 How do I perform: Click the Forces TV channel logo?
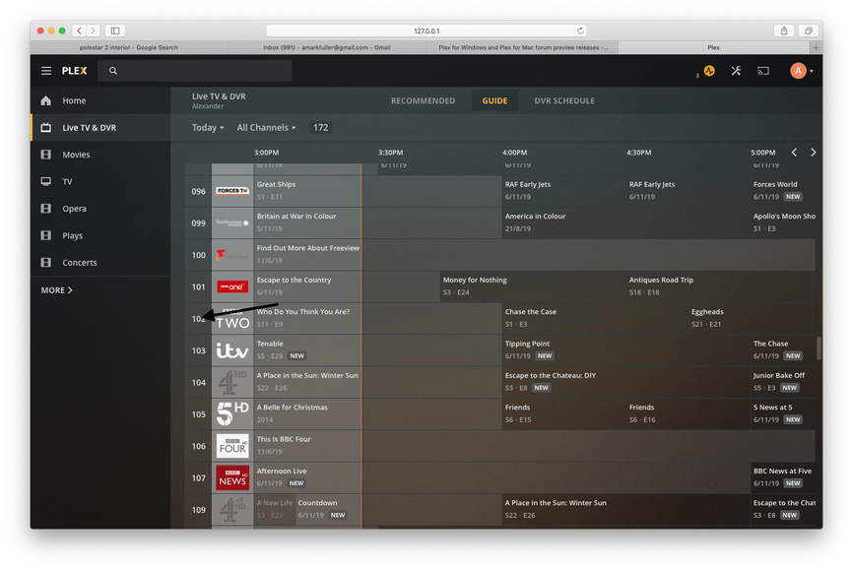tap(232, 191)
